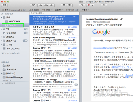Click the 送信済み paper plane icon
The width and height of the screenshot is (133, 102).
(x=4, y=37)
